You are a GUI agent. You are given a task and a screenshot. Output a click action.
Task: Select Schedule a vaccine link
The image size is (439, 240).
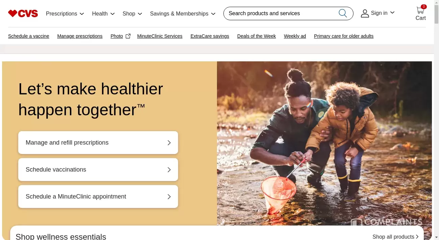(x=29, y=36)
